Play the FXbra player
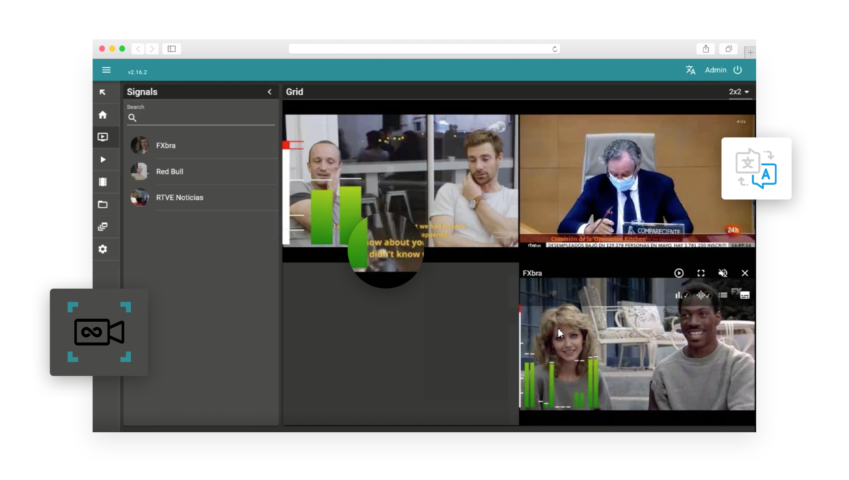849x480 pixels. tap(679, 273)
